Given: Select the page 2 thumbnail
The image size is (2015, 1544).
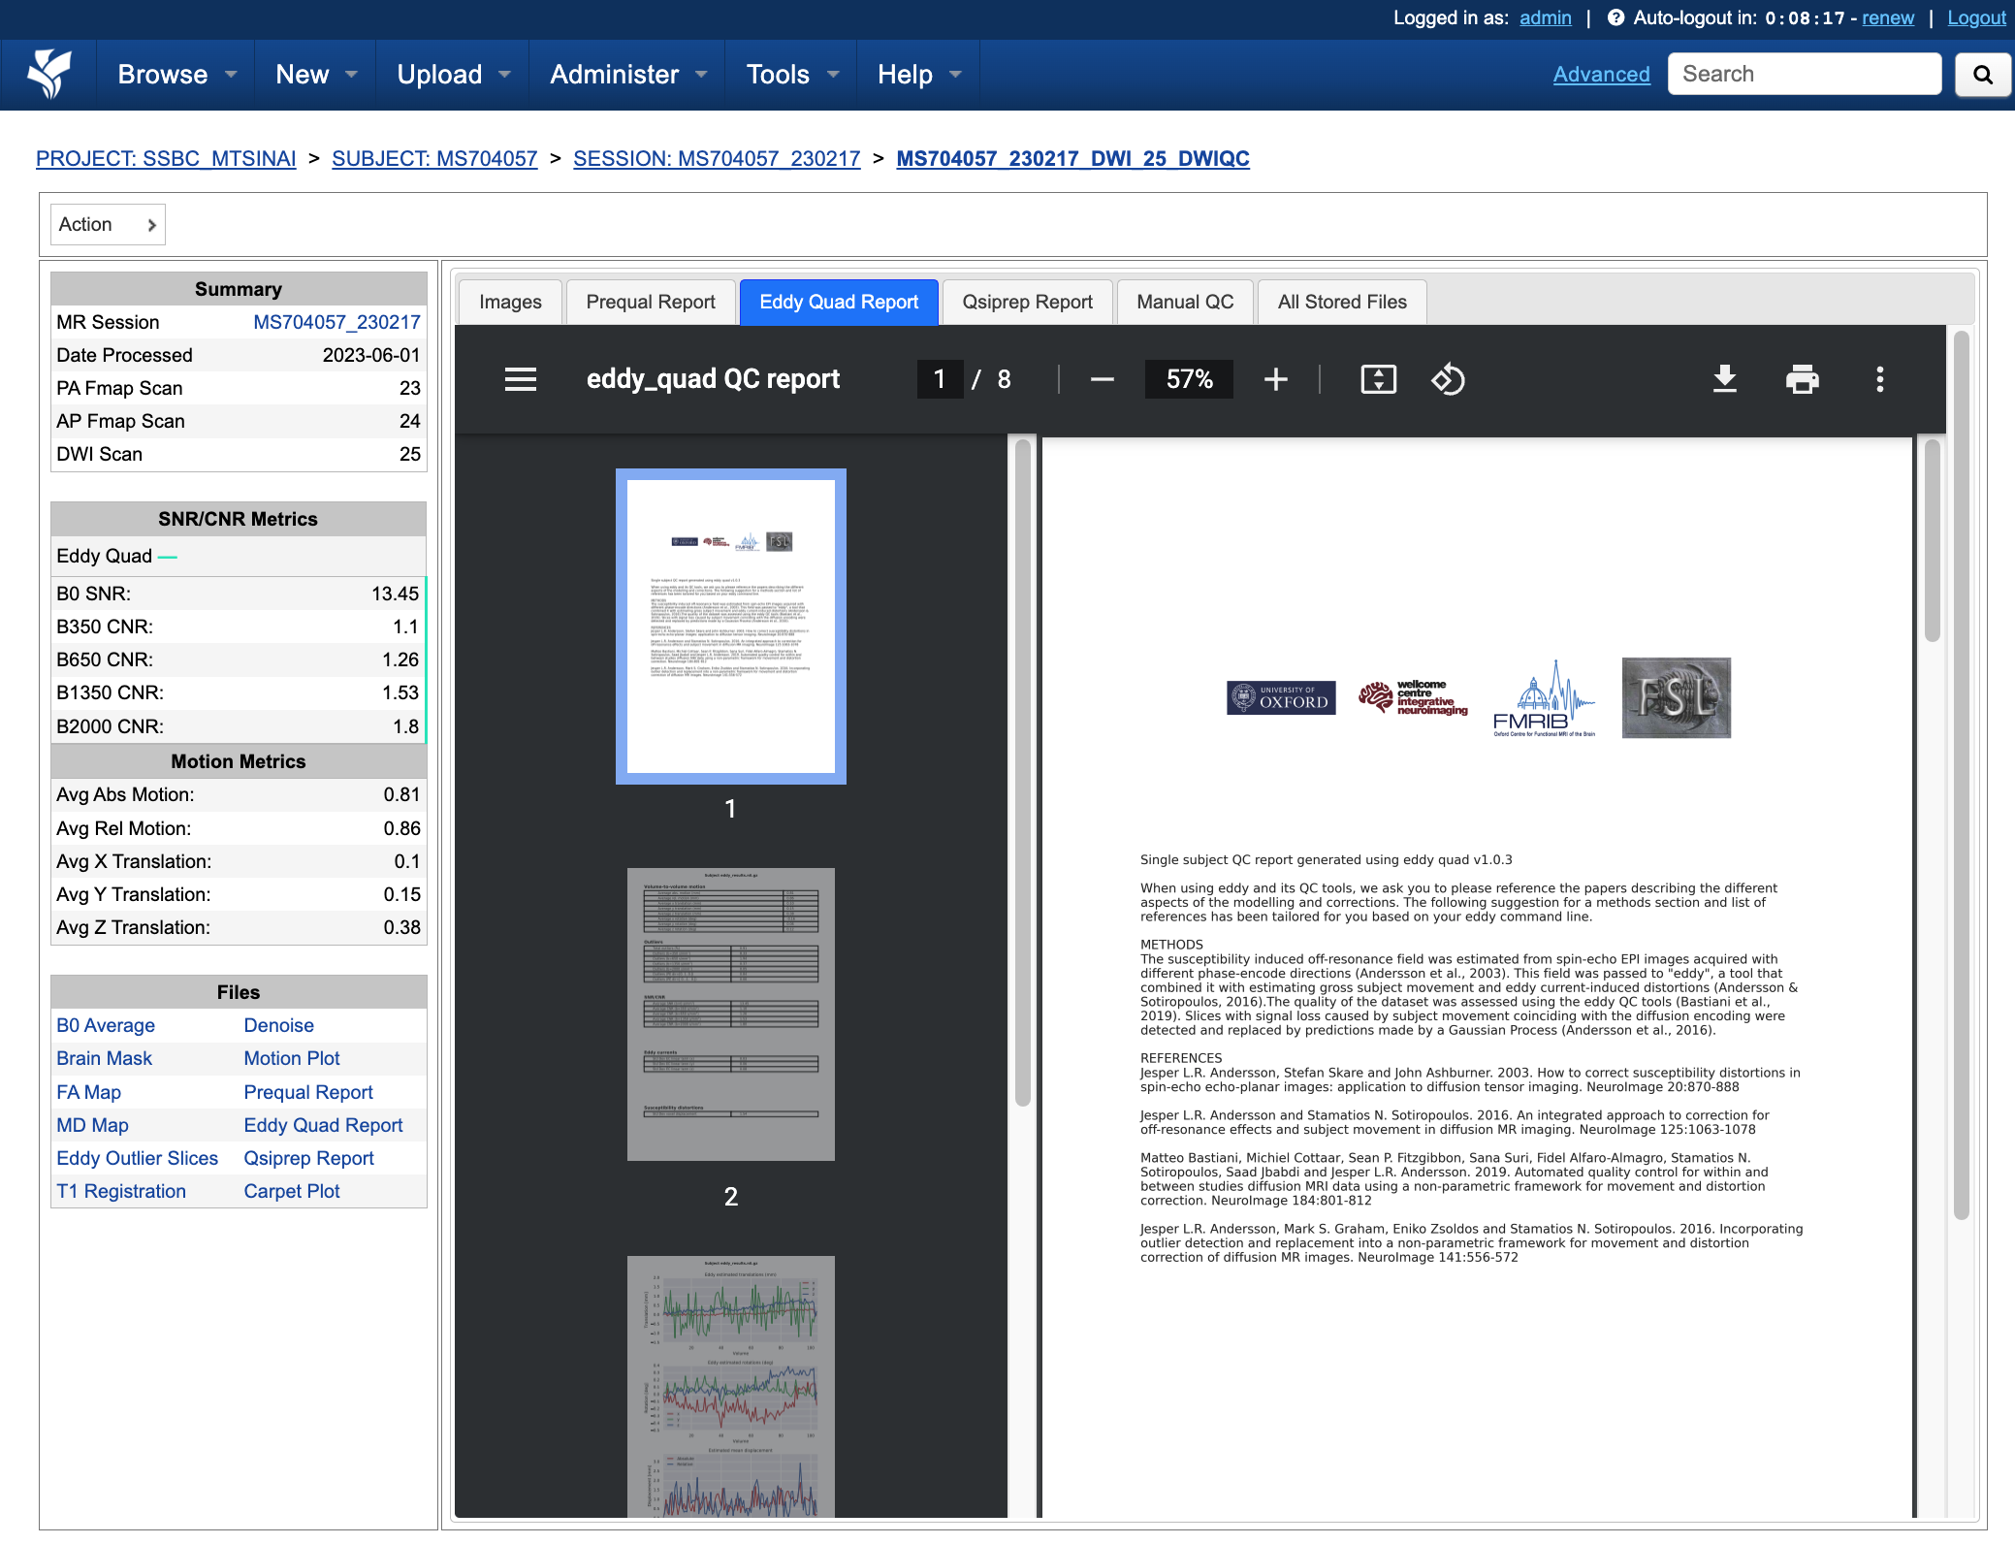Looking at the screenshot, I should point(731,1013).
